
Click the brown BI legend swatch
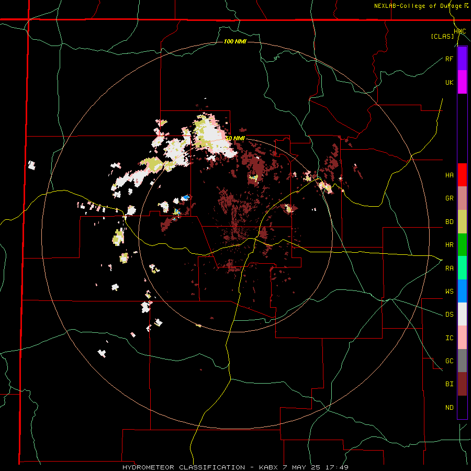tap(462, 384)
